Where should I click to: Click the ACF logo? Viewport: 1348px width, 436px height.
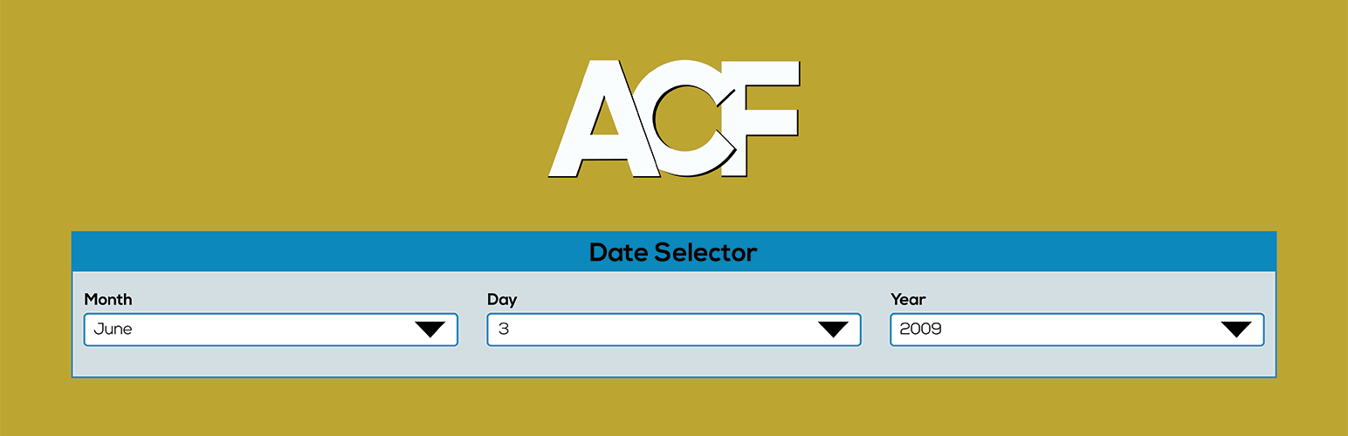(673, 119)
